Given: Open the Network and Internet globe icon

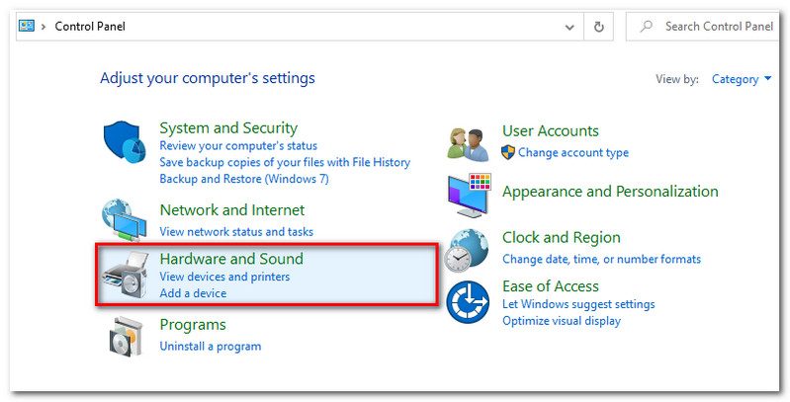Looking at the screenshot, I should point(125,221).
